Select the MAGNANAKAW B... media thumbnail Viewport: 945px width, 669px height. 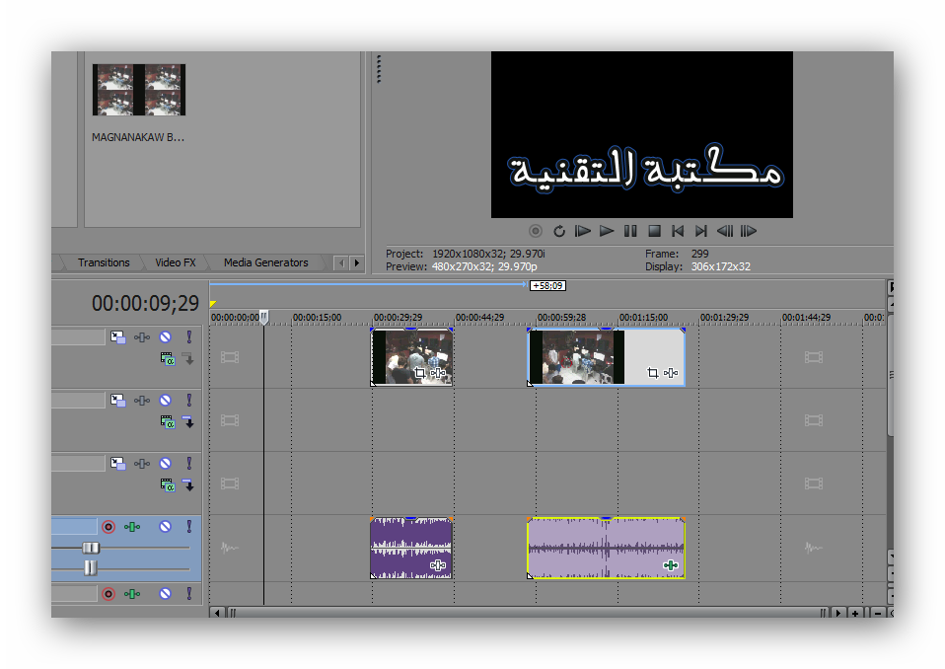coord(139,90)
